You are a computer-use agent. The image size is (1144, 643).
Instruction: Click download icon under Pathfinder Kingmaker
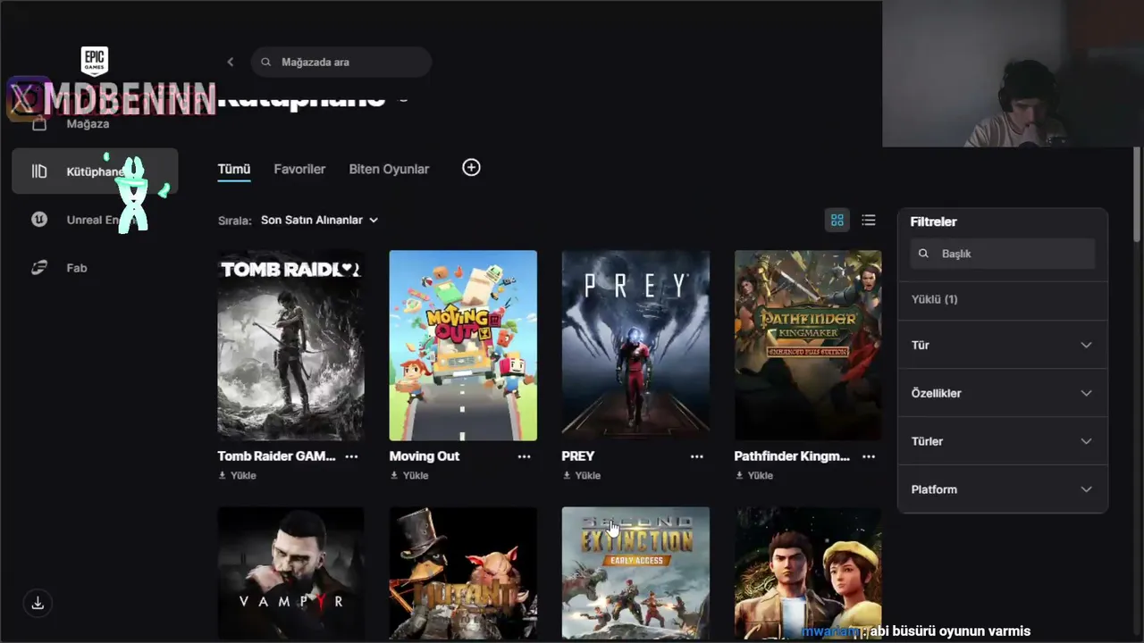(x=739, y=476)
